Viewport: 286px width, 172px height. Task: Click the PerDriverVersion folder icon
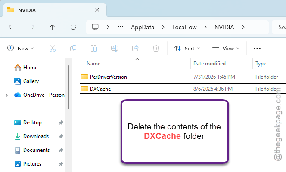coord(84,77)
